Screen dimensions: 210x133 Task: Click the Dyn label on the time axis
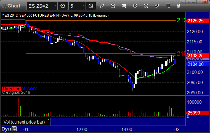6,129
